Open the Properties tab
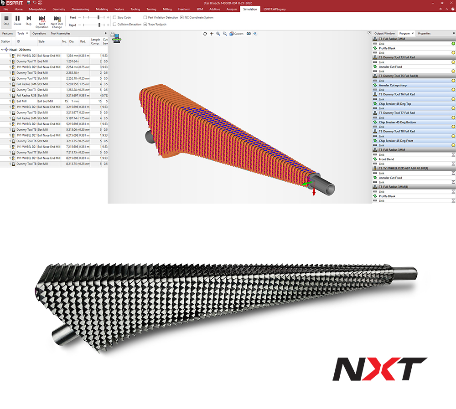This screenshot has height=409, width=456. pyautogui.click(x=424, y=33)
